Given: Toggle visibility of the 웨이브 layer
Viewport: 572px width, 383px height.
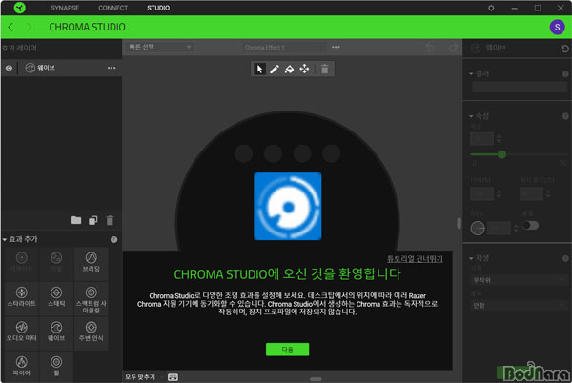Looking at the screenshot, I should point(10,68).
